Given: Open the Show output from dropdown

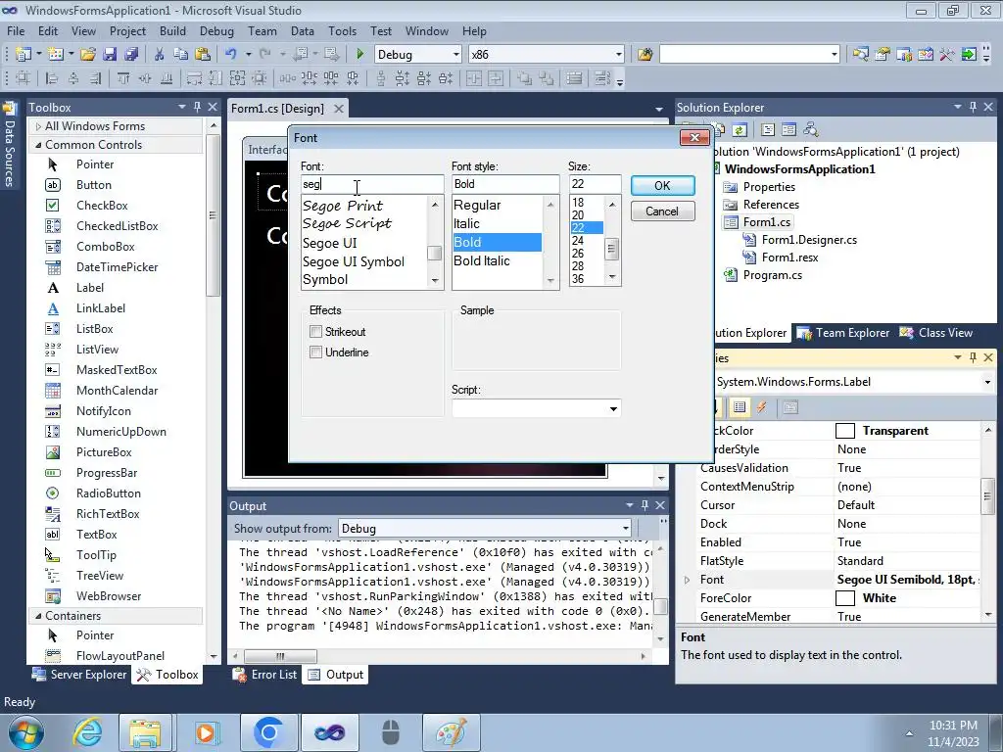Looking at the screenshot, I should tap(625, 528).
